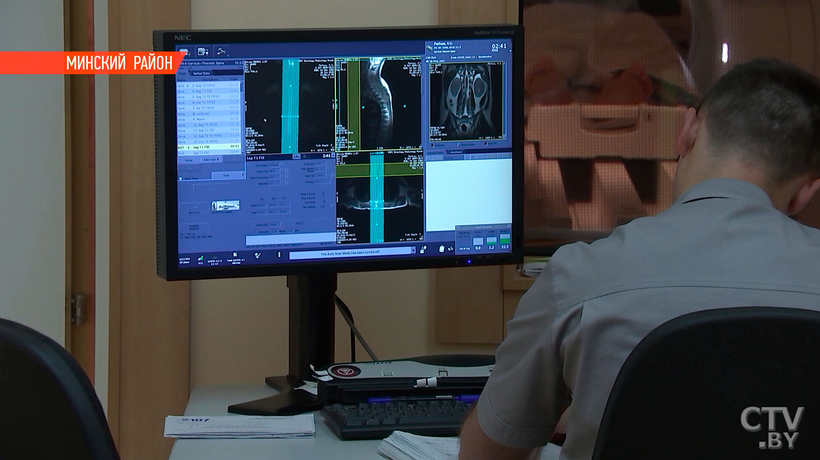
Task: Toggle the Auto Scan checkbox
Action: [x=181, y=179]
